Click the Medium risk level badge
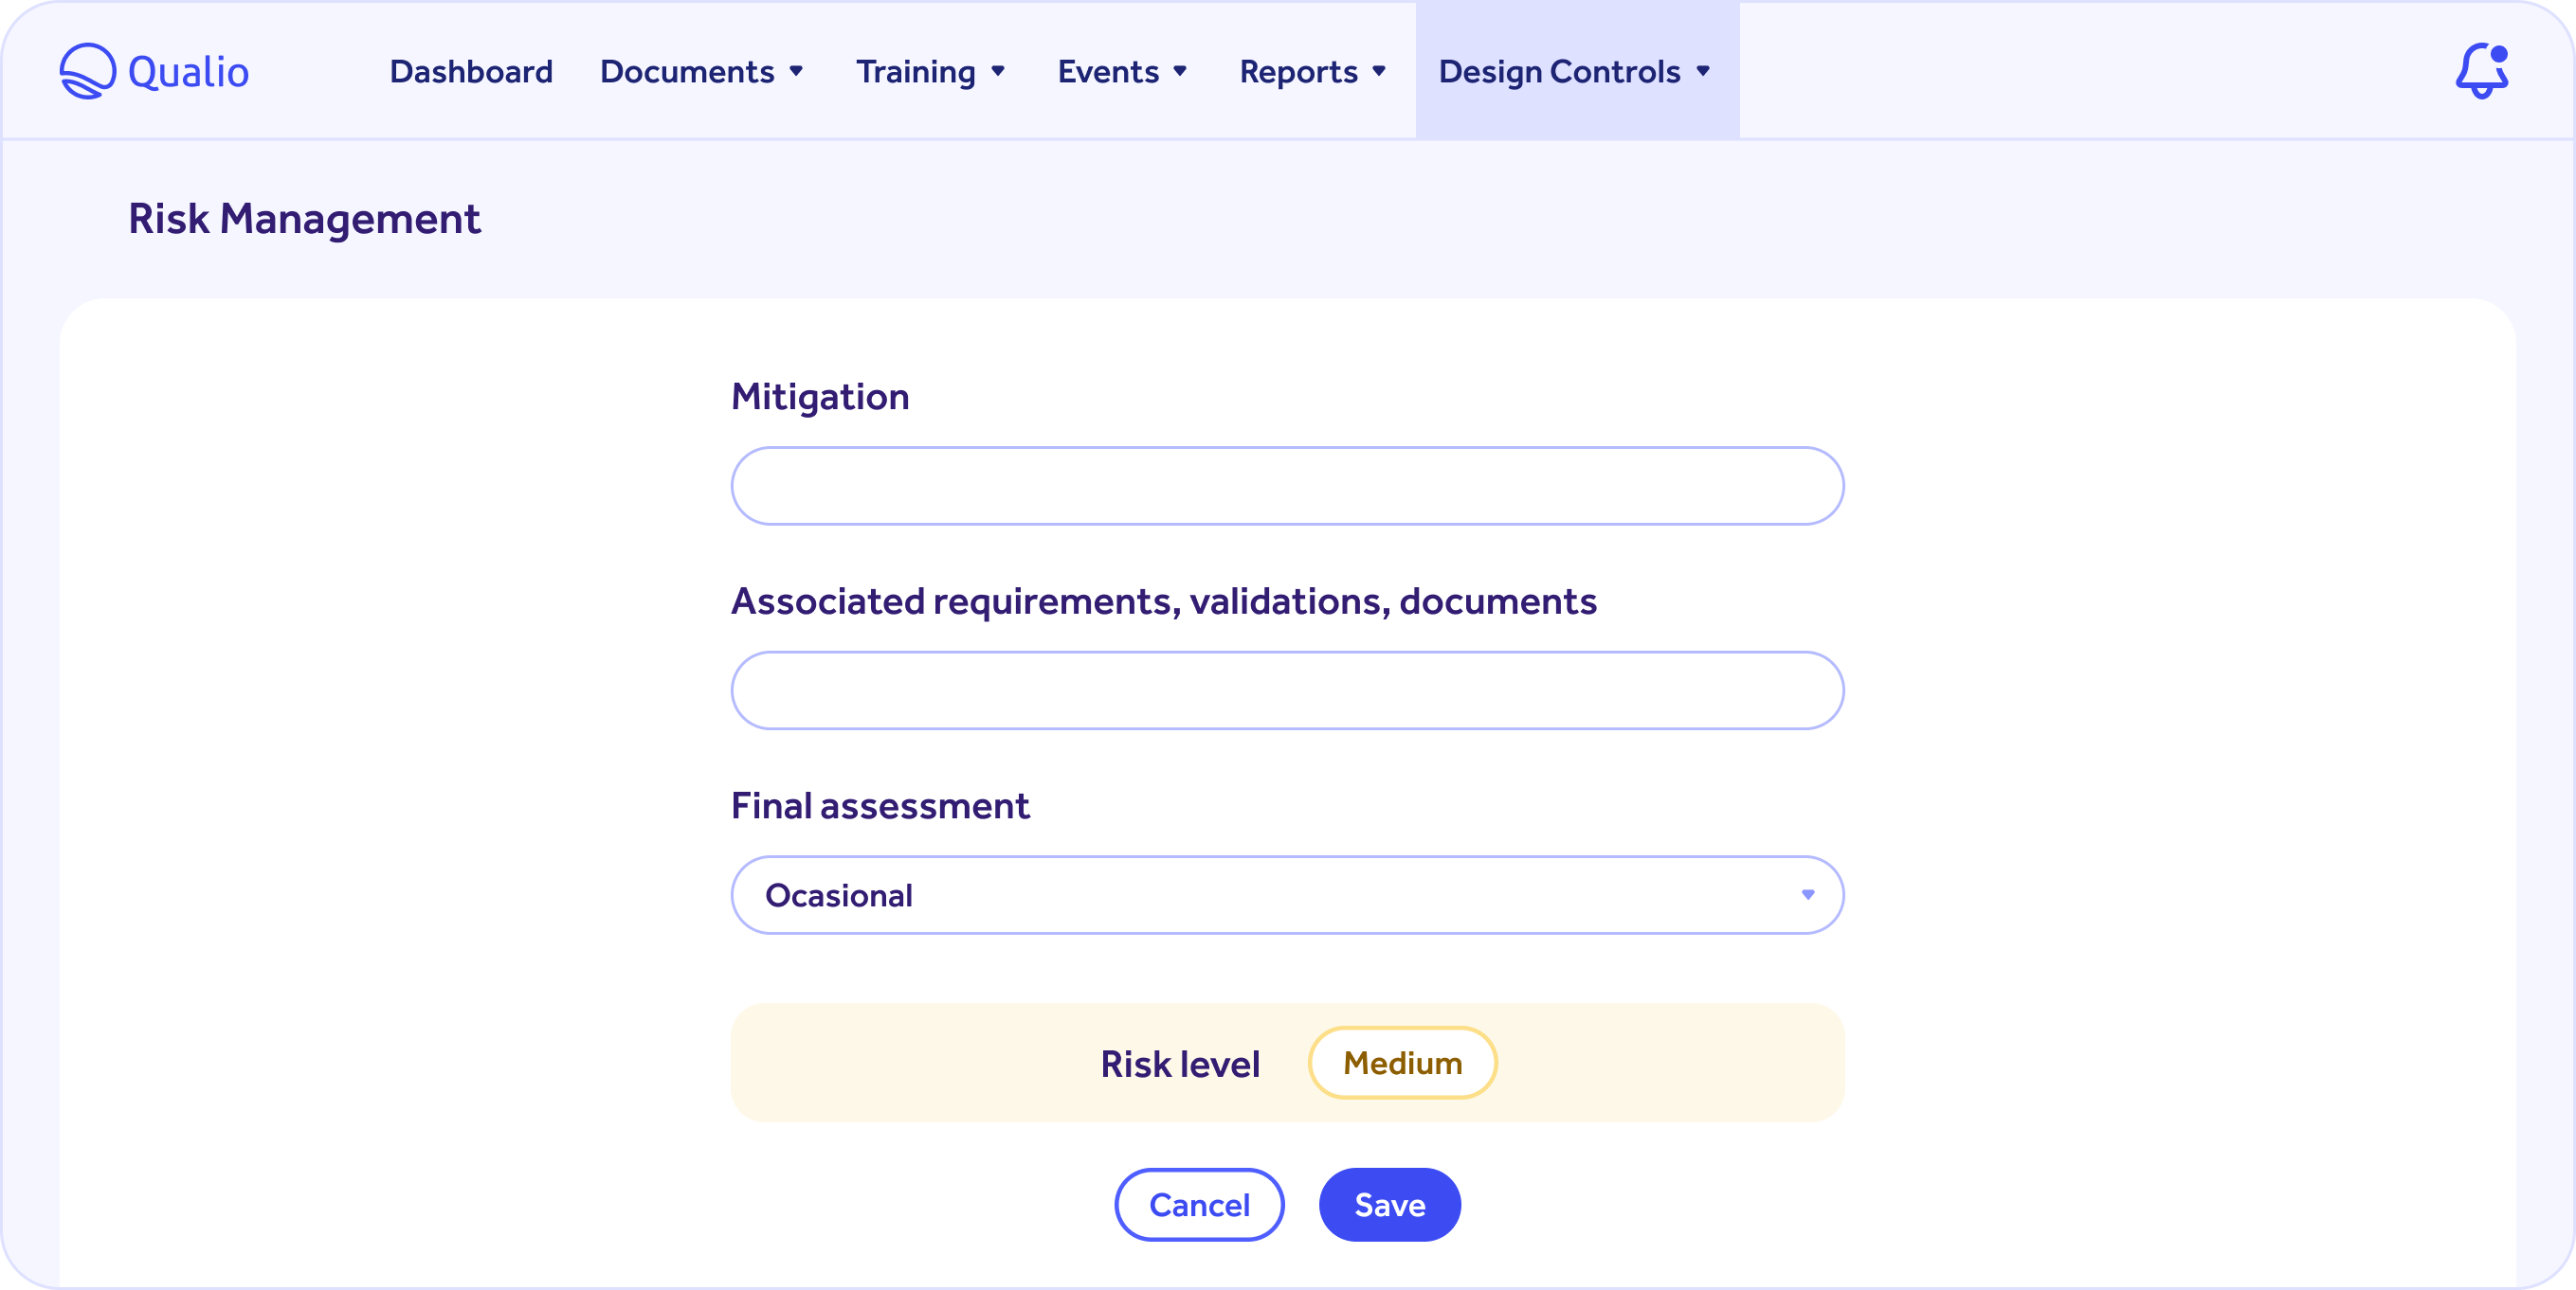The width and height of the screenshot is (2576, 1290). [1402, 1062]
